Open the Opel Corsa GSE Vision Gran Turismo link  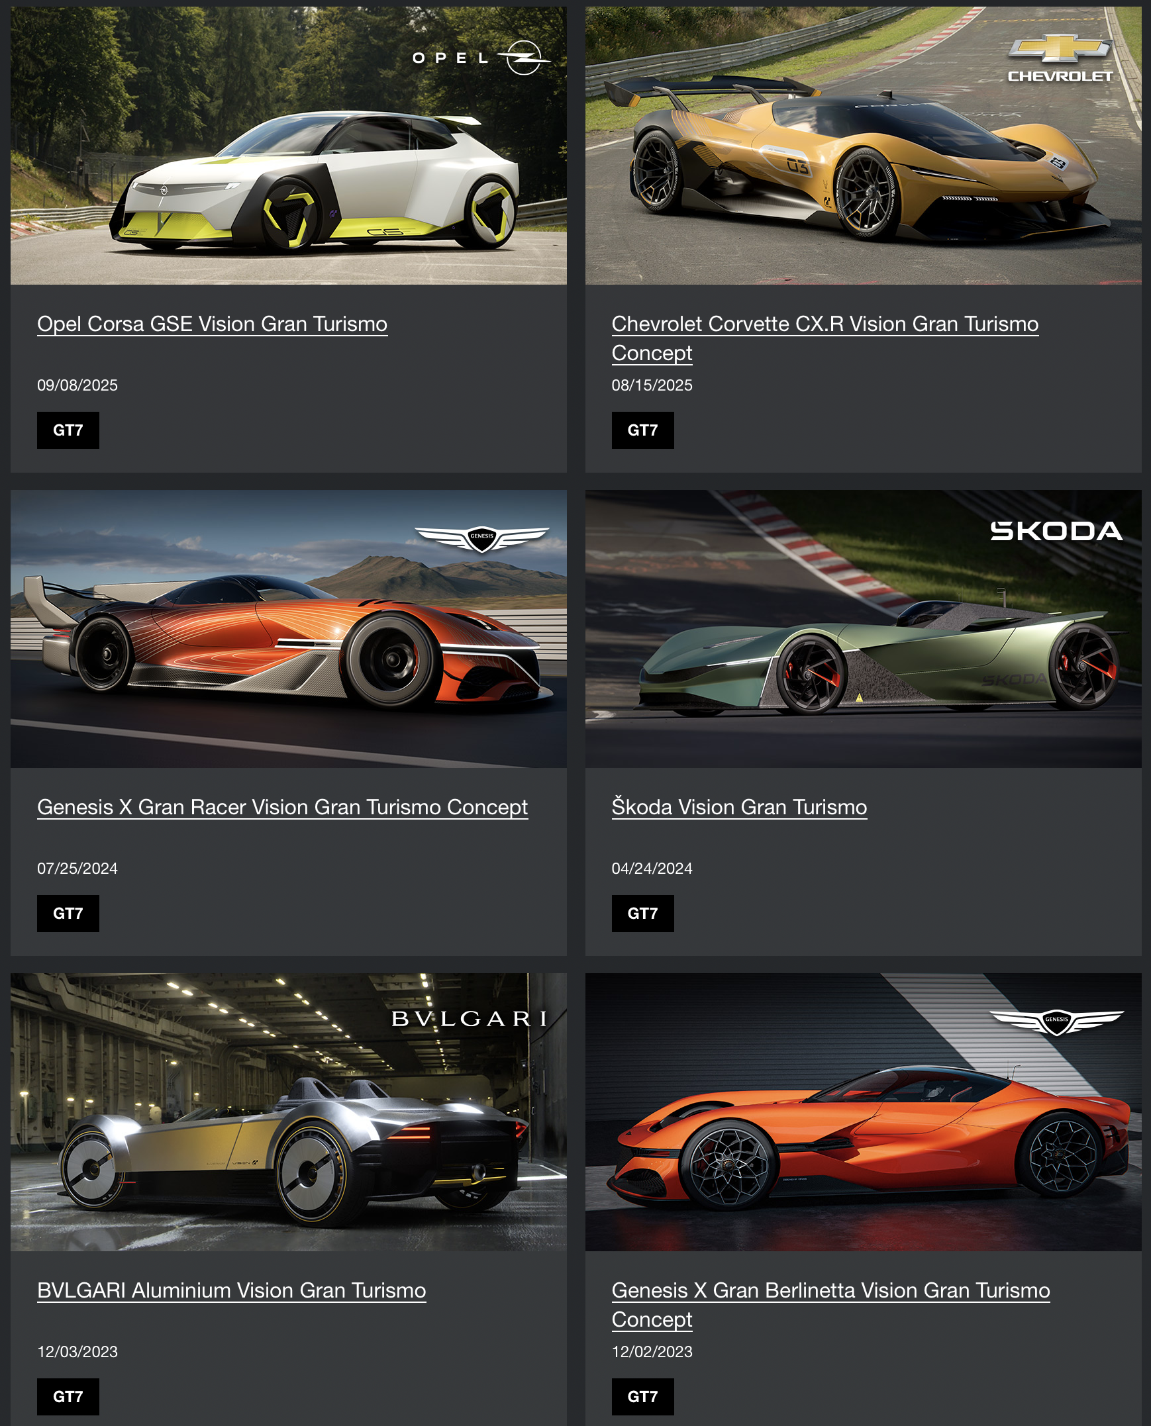212,324
